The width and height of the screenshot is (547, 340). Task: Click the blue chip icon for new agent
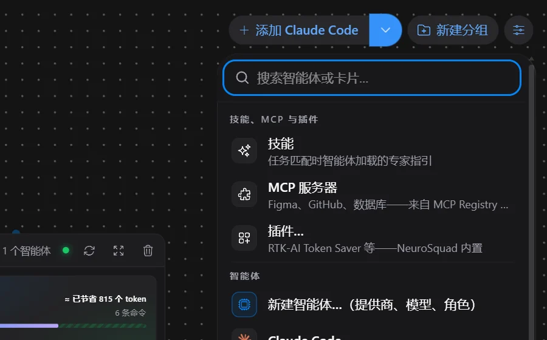244,304
